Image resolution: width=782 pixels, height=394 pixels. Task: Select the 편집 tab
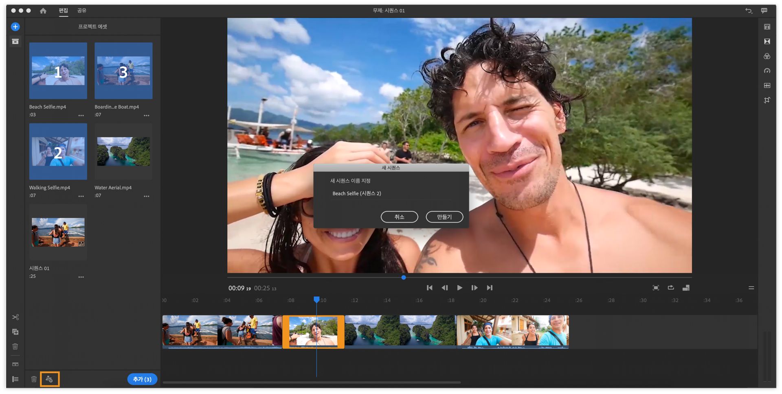pos(63,11)
